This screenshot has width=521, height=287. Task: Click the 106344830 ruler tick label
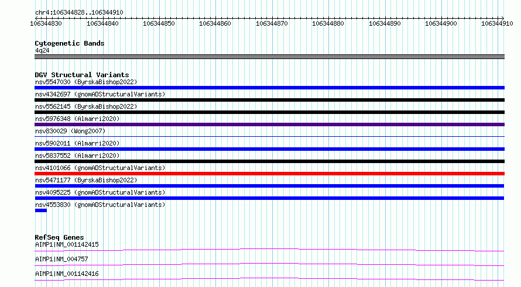46,23
